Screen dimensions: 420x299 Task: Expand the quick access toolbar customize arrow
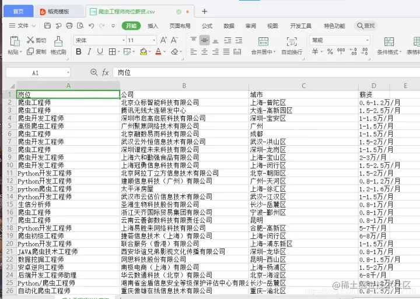coord(113,26)
